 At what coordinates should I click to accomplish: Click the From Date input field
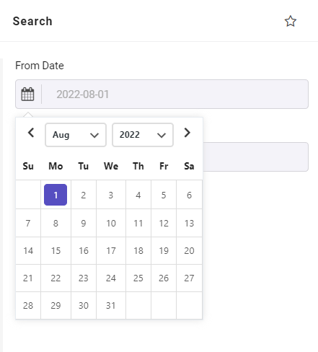(162, 94)
